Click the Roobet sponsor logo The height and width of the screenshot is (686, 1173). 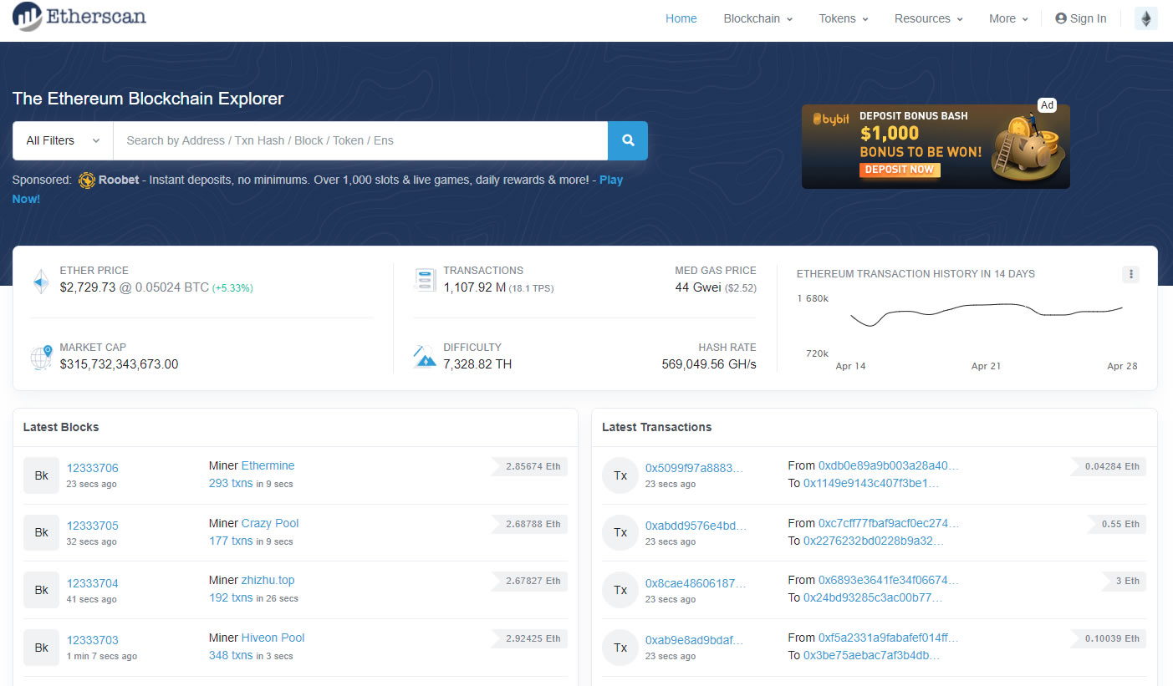(86, 180)
